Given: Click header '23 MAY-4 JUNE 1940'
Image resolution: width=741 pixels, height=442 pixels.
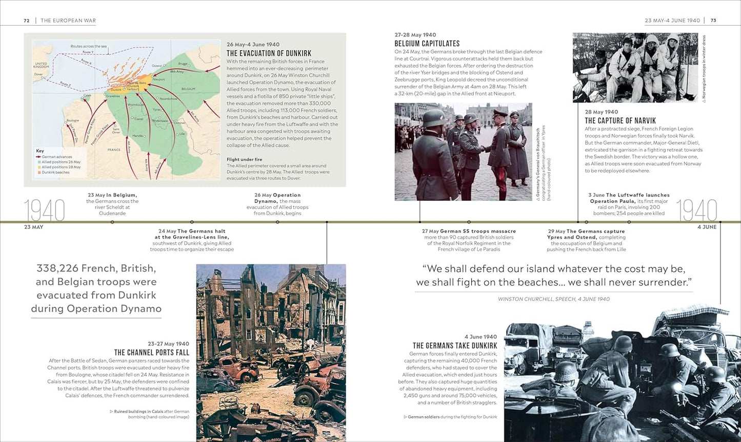Looking at the screenshot, I should pos(672,20).
